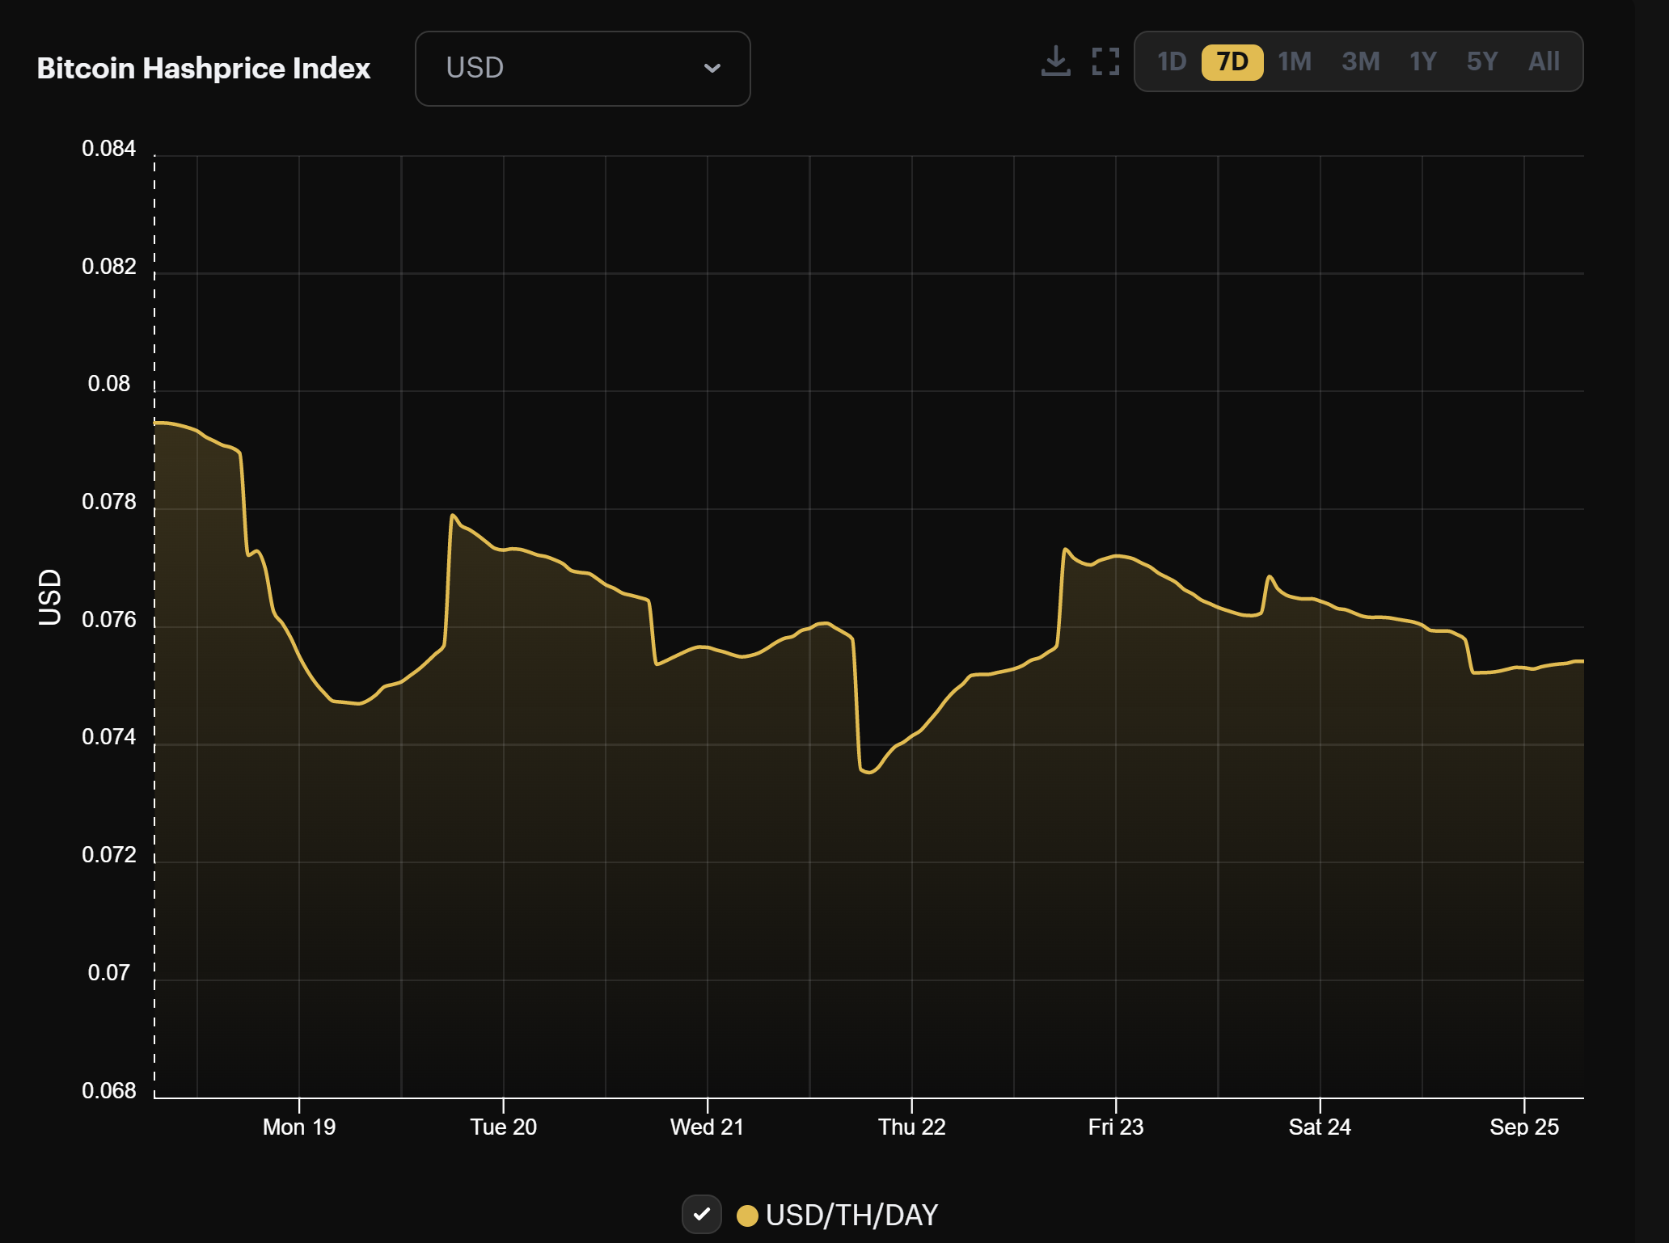Select the 7D time range
Screen dimensions: 1669x1243
[x=1232, y=62]
